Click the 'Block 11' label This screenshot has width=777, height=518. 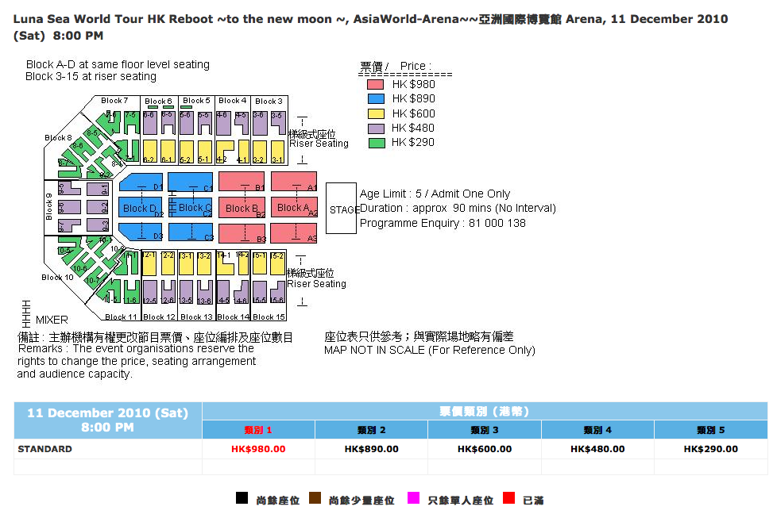pyautogui.click(x=121, y=317)
